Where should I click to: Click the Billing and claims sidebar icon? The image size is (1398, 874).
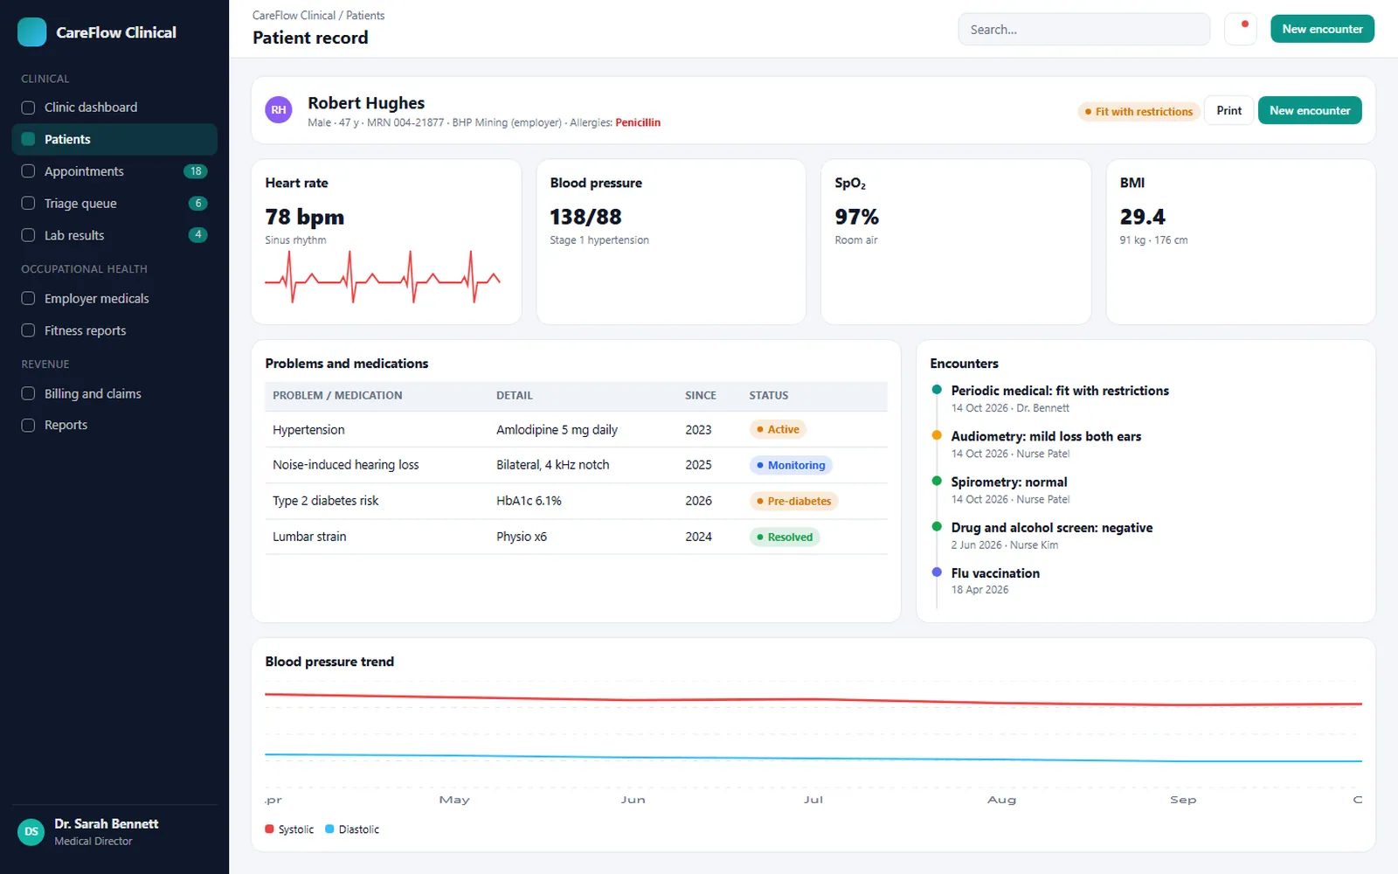(28, 393)
